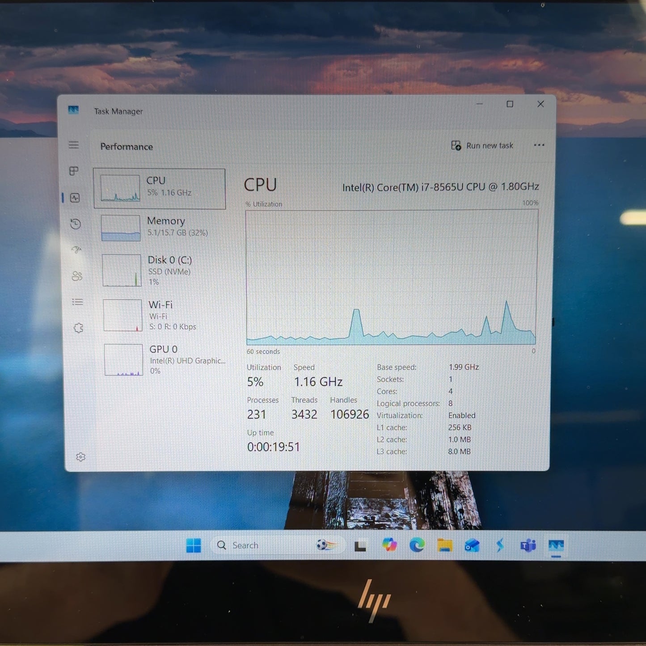646x646 pixels.
Task: Select the GPU 0 performance entry
Action: click(x=163, y=359)
